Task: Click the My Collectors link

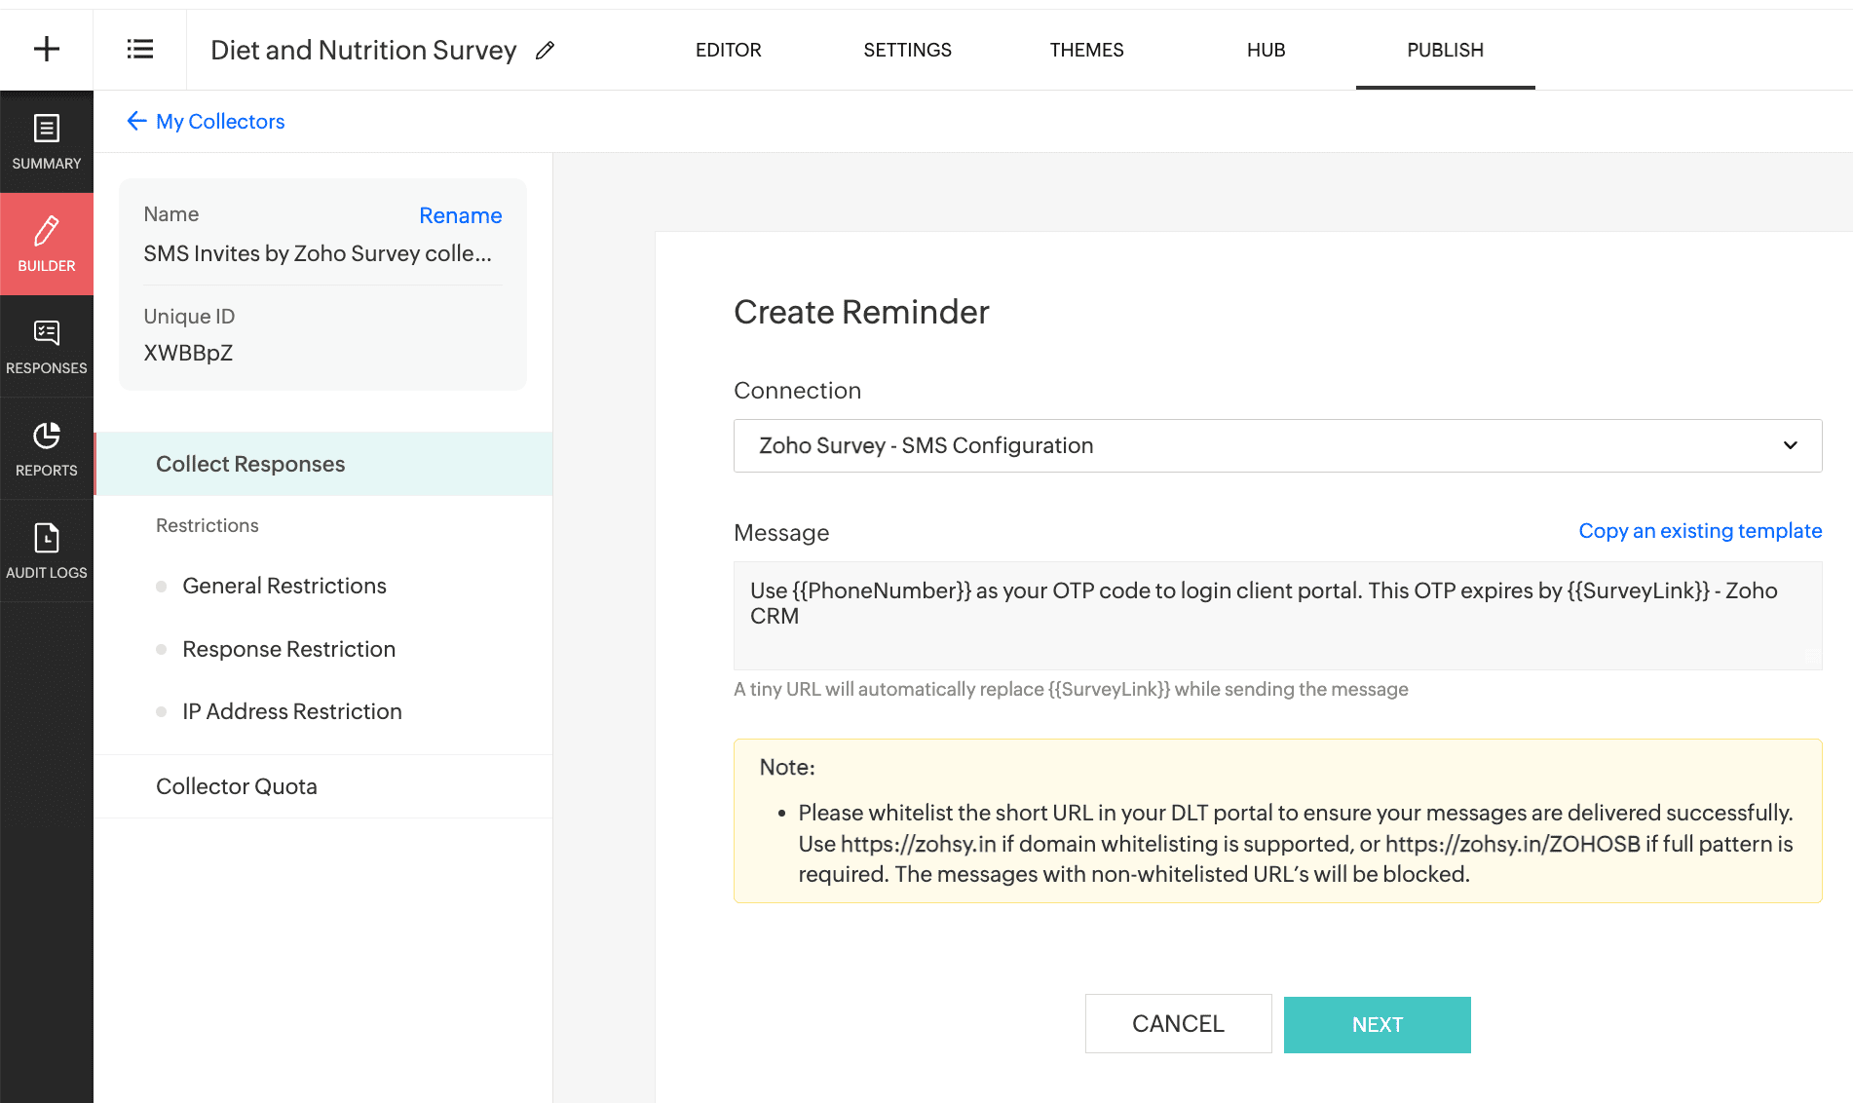Action: 220,121
